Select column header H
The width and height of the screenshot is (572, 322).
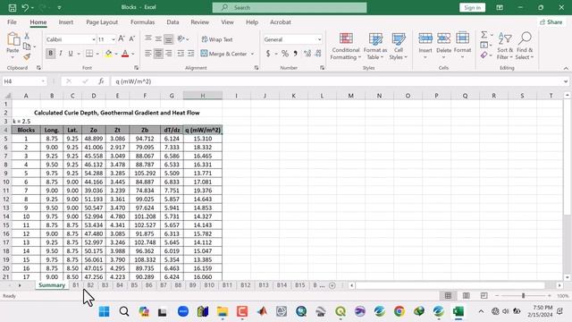203,96
